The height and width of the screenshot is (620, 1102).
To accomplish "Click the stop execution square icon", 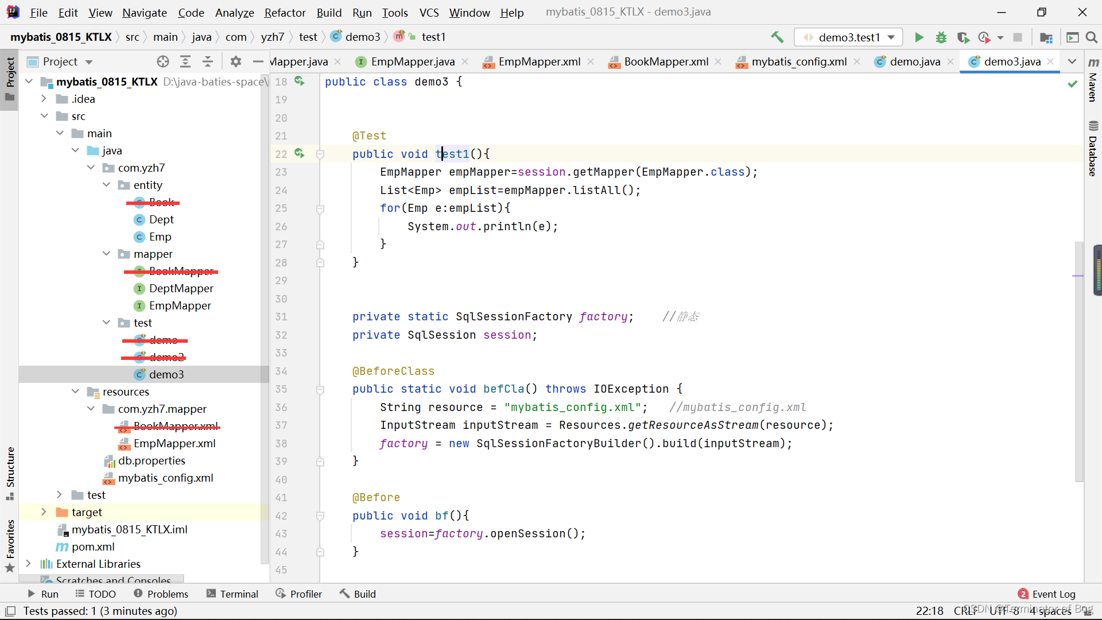I will [x=1018, y=37].
